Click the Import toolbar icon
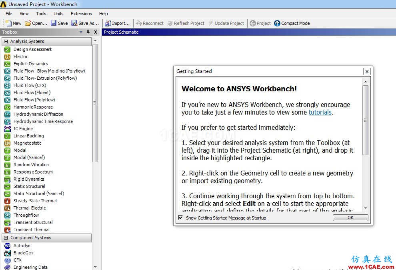The width and height of the screenshot is (396, 270). [x=108, y=23]
